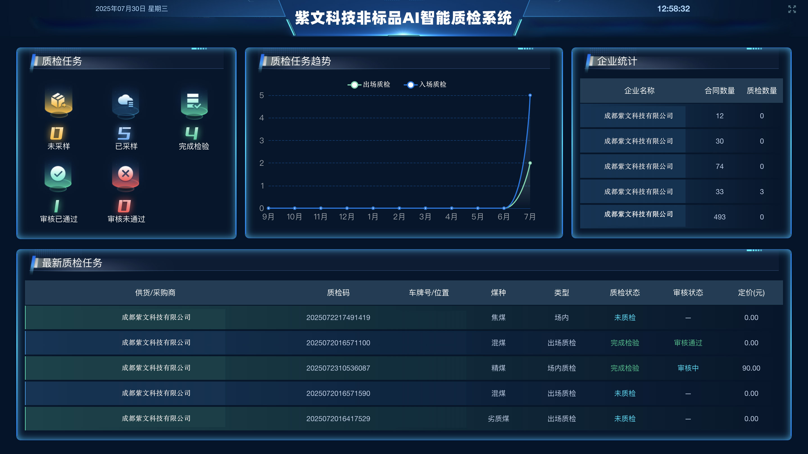Click the 审核中 status

point(688,368)
